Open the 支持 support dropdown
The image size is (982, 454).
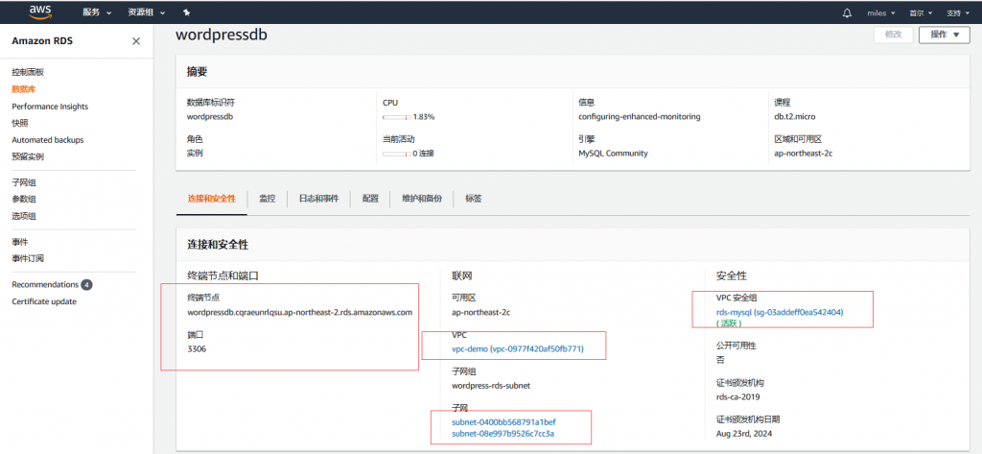tap(958, 12)
